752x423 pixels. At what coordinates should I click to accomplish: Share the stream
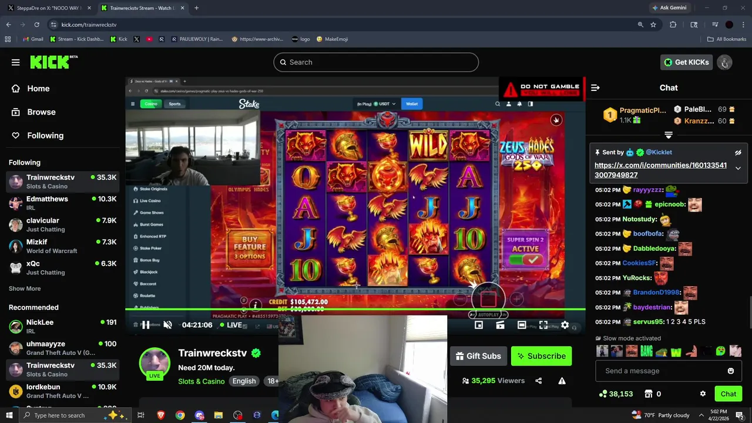coord(538,381)
